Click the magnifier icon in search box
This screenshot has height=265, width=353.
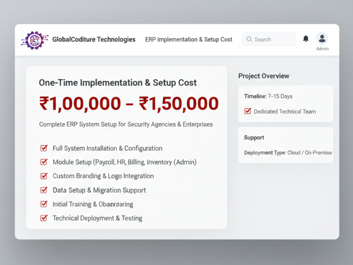[x=249, y=39]
